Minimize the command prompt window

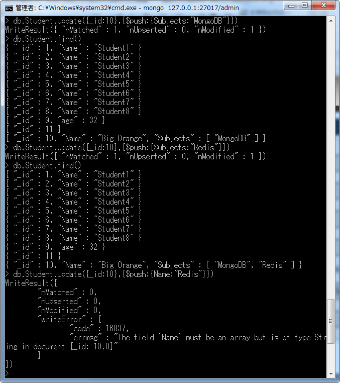click(x=291, y=6)
